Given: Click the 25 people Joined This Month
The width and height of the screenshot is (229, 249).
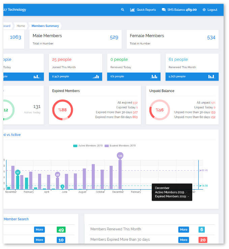Looking at the screenshot, I should pyautogui.click(x=62, y=59).
